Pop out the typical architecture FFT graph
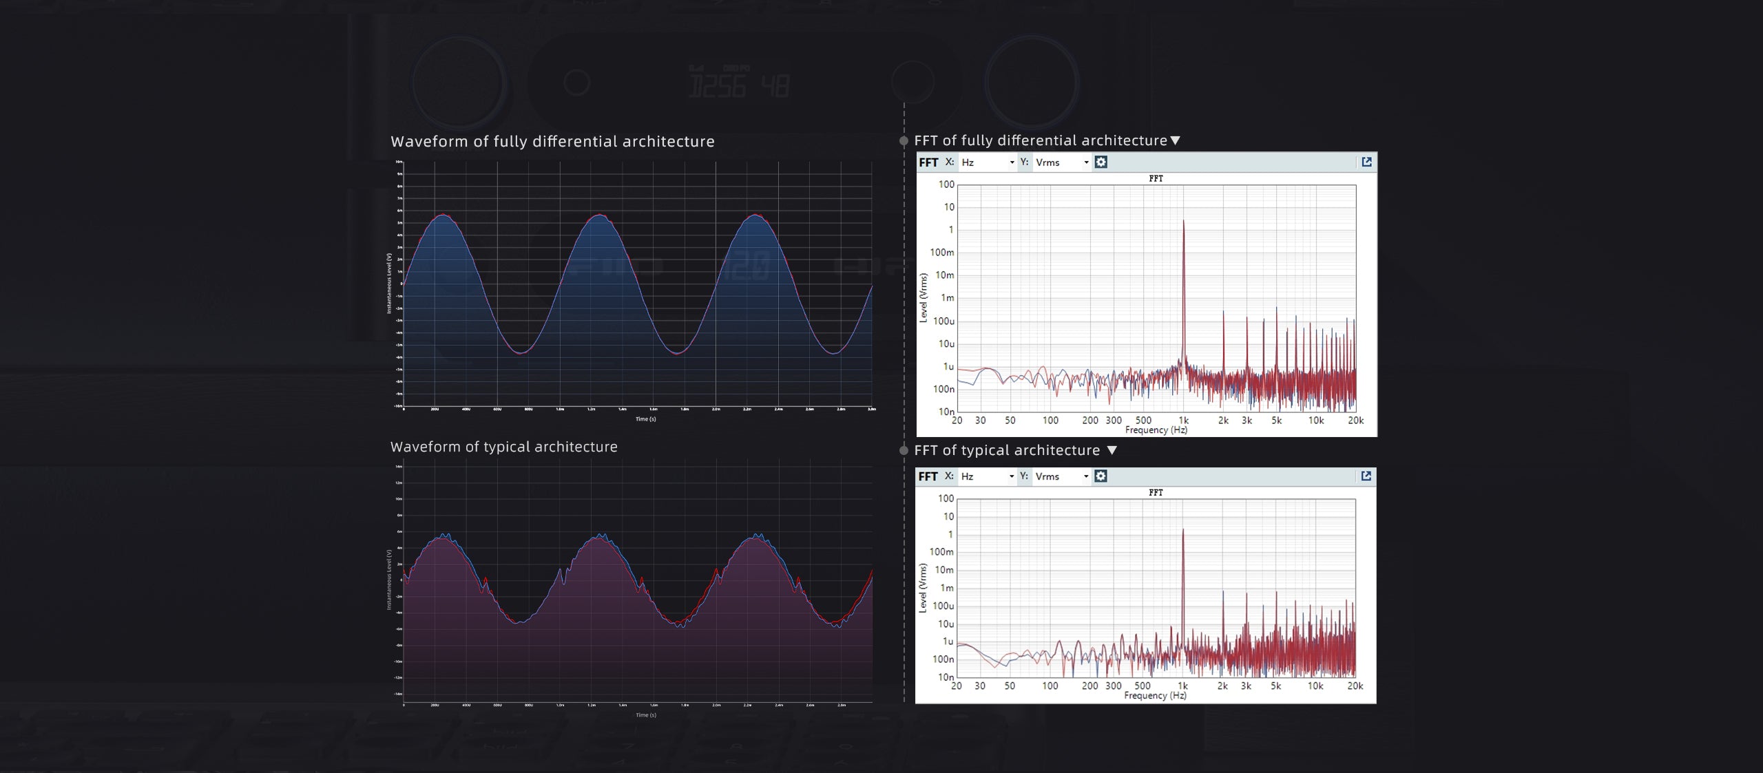Screen dimensions: 1763x773 [x=1366, y=476]
